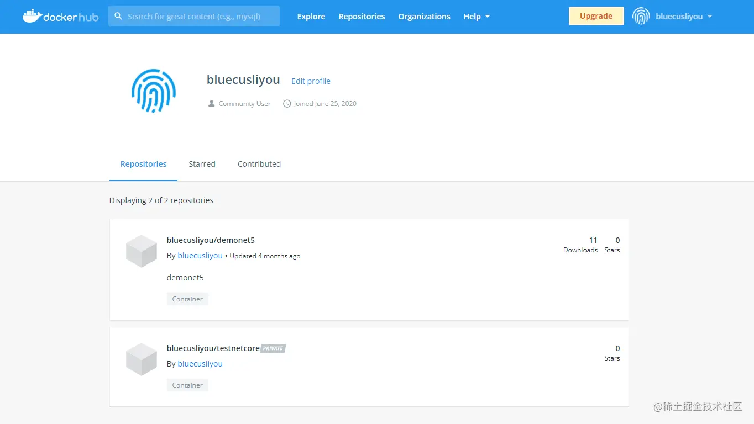Switch to the Contributed tab

(259, 164)
